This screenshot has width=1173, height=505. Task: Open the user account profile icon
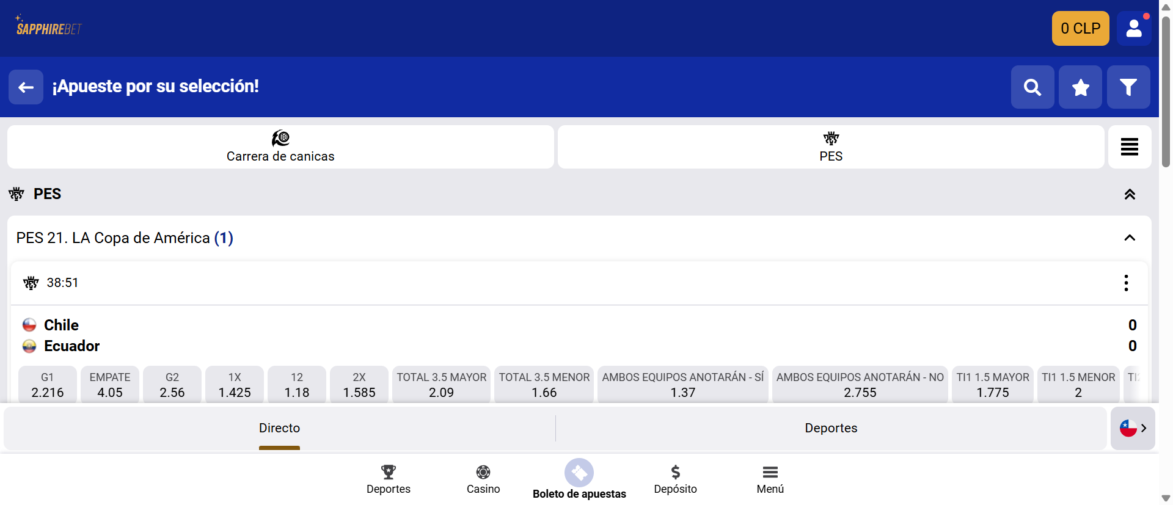pyautogui.click(x=1134, y=28)
